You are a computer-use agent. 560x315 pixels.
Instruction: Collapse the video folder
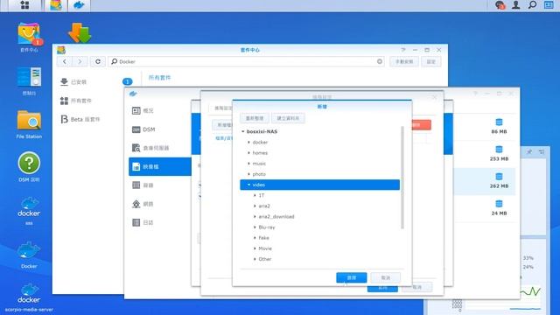coord(248,185)
